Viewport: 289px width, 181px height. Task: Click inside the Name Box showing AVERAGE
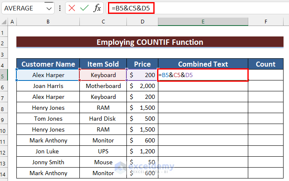tap(23, 8)
